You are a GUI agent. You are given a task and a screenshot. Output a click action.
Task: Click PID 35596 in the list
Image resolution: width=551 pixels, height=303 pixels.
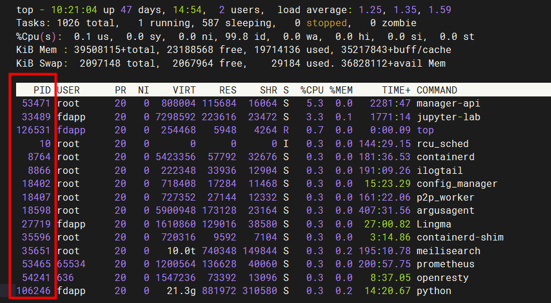point(36,238)
